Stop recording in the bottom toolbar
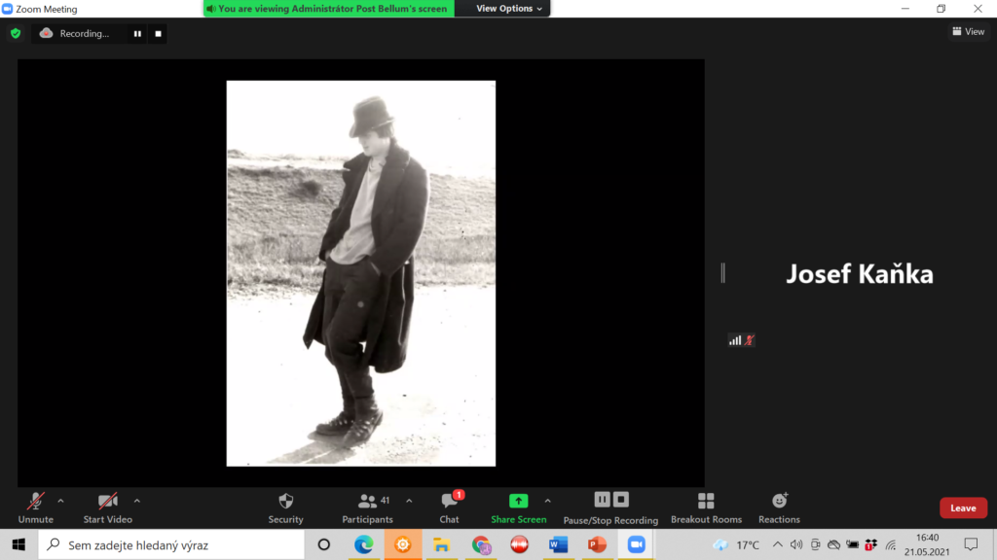This screenshot has height=560, width=997. [x=621, y=500]
